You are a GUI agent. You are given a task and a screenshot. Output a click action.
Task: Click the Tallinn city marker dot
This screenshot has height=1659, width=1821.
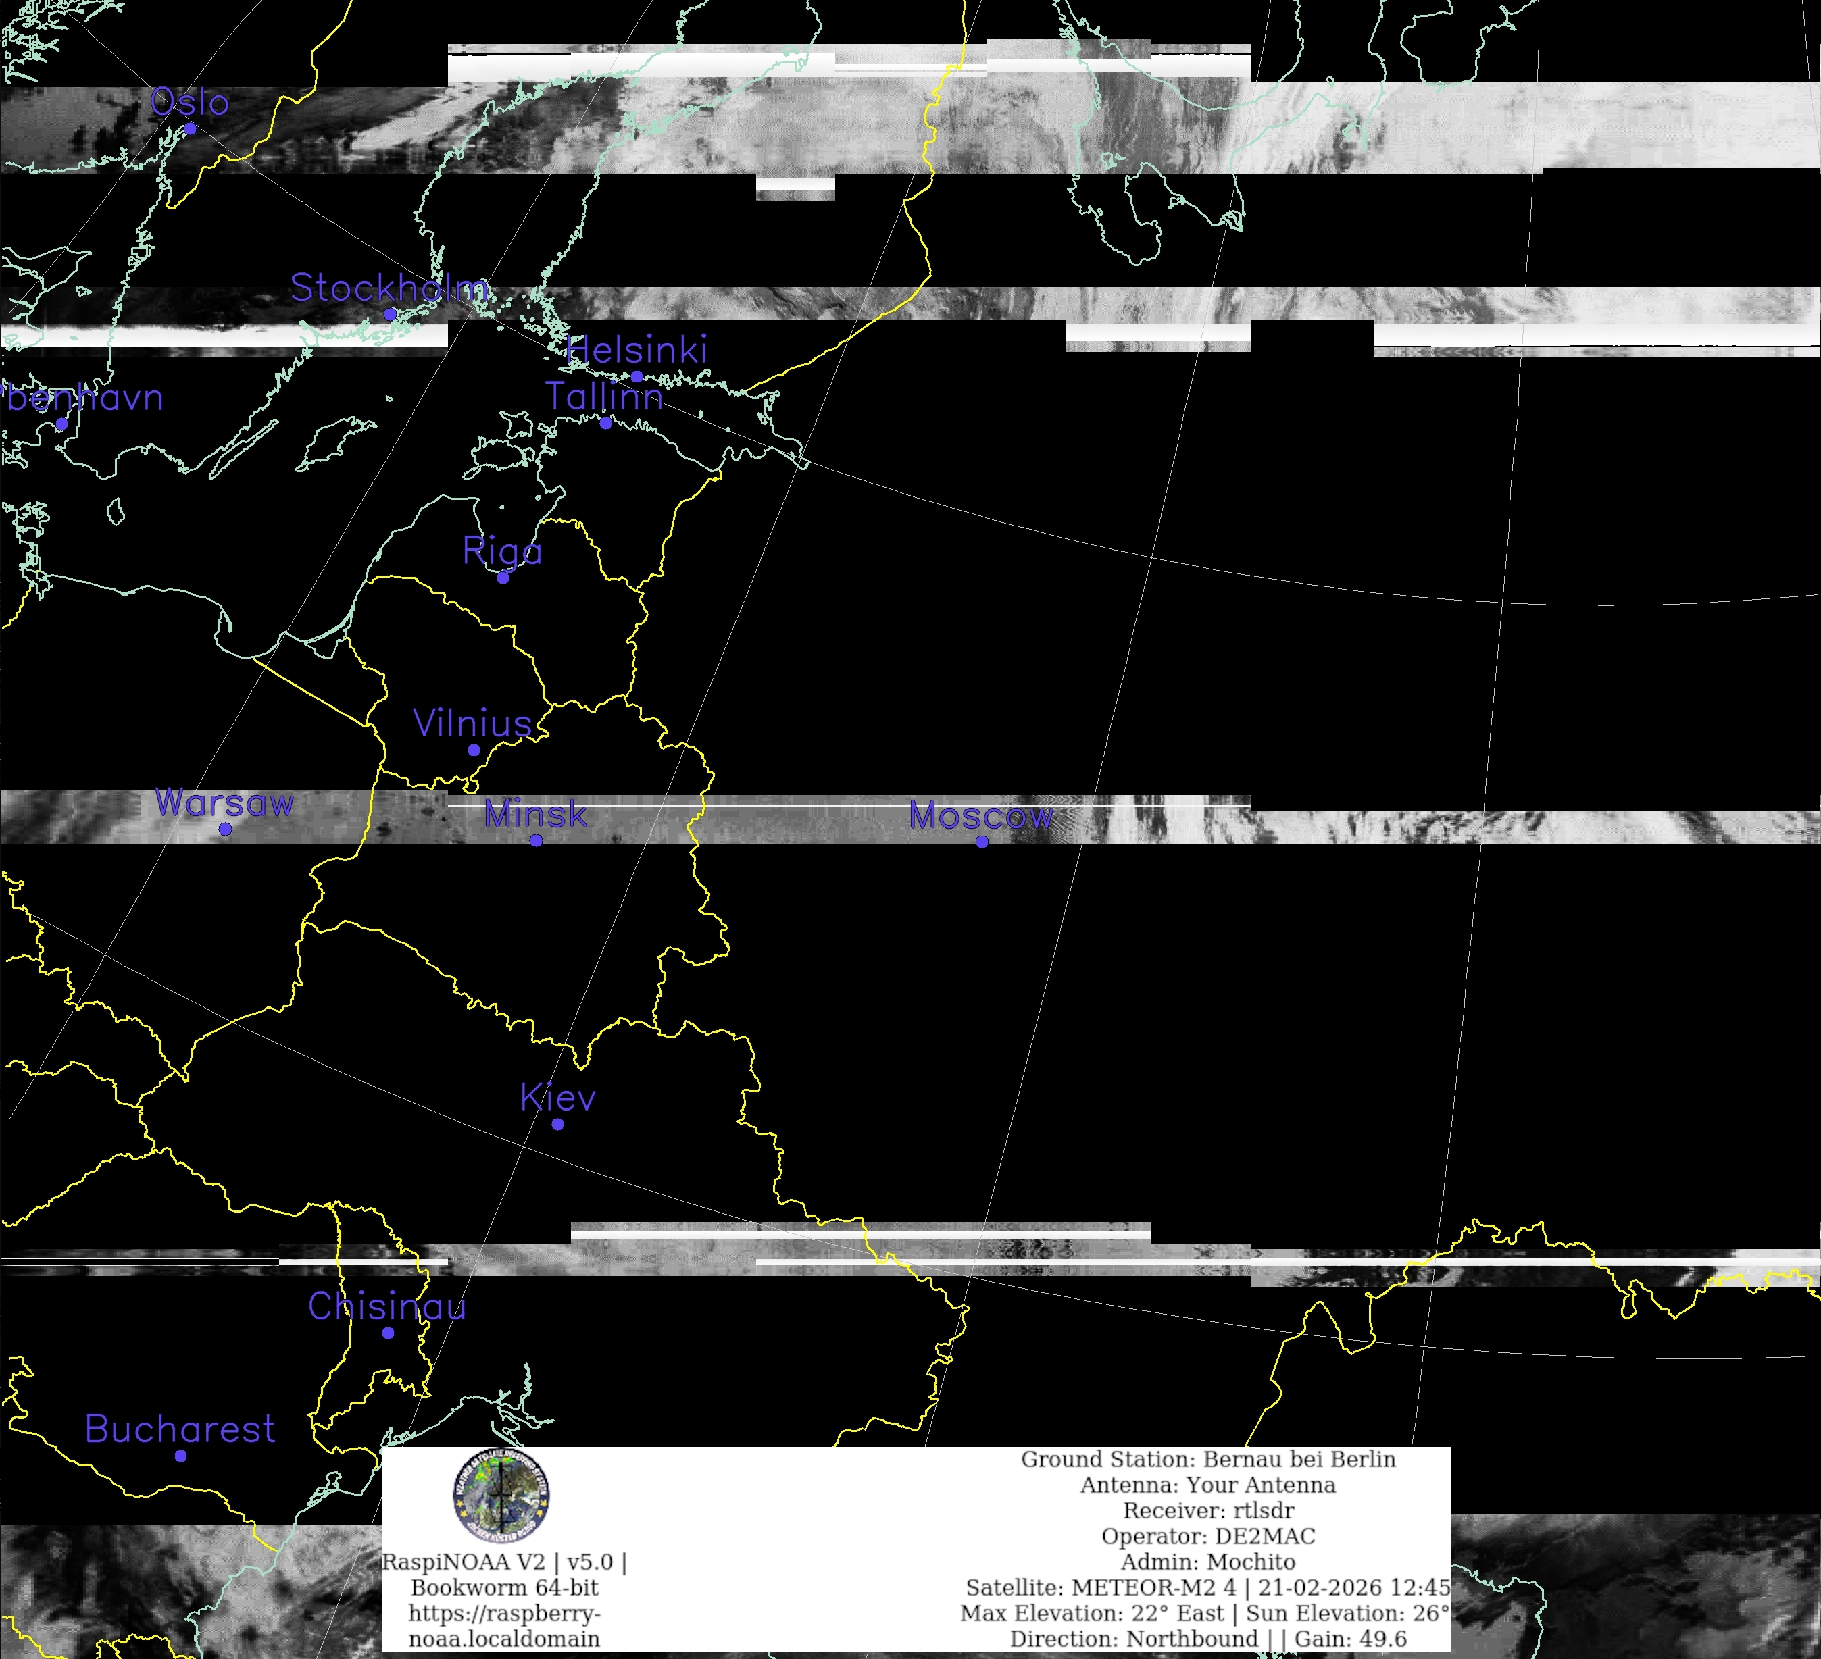tap(605, 423)
